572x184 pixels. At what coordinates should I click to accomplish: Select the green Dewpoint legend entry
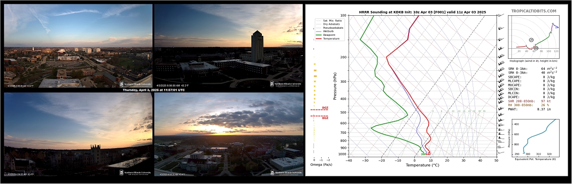click(x=327, y=35)
